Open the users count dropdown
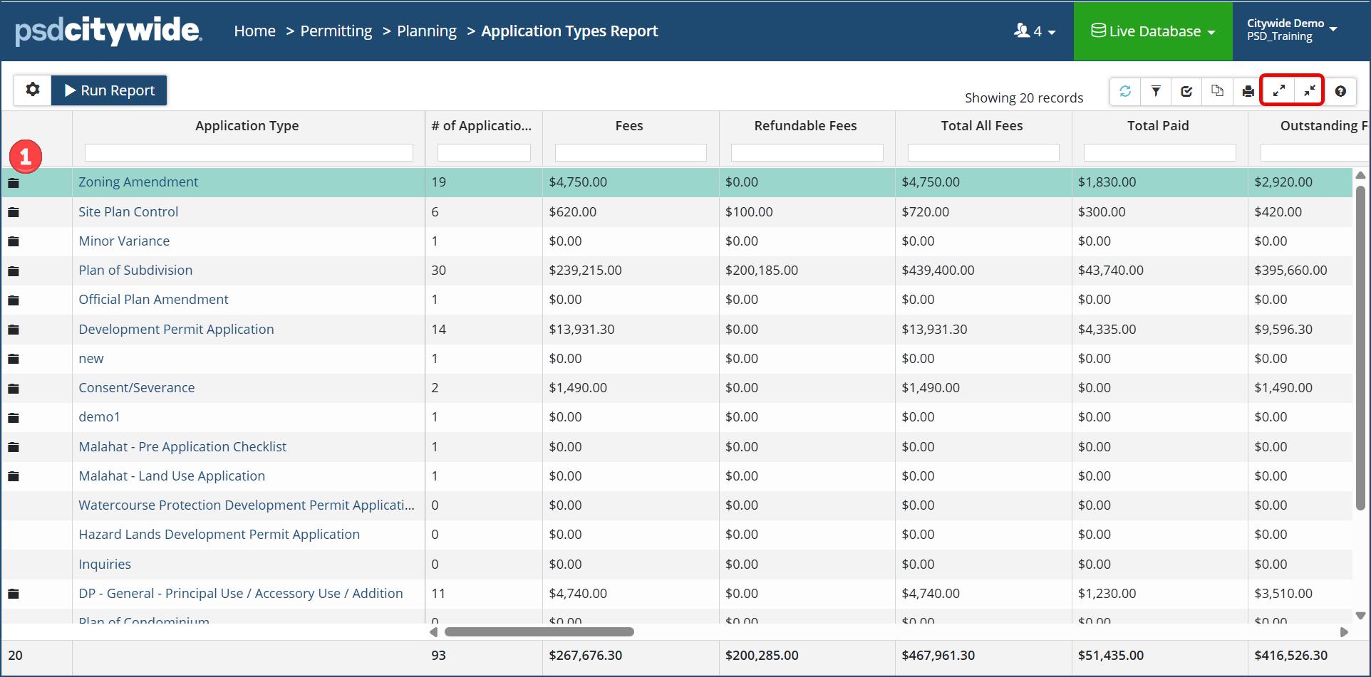Screen dimensions: 1371x677 click(1035, 31)
